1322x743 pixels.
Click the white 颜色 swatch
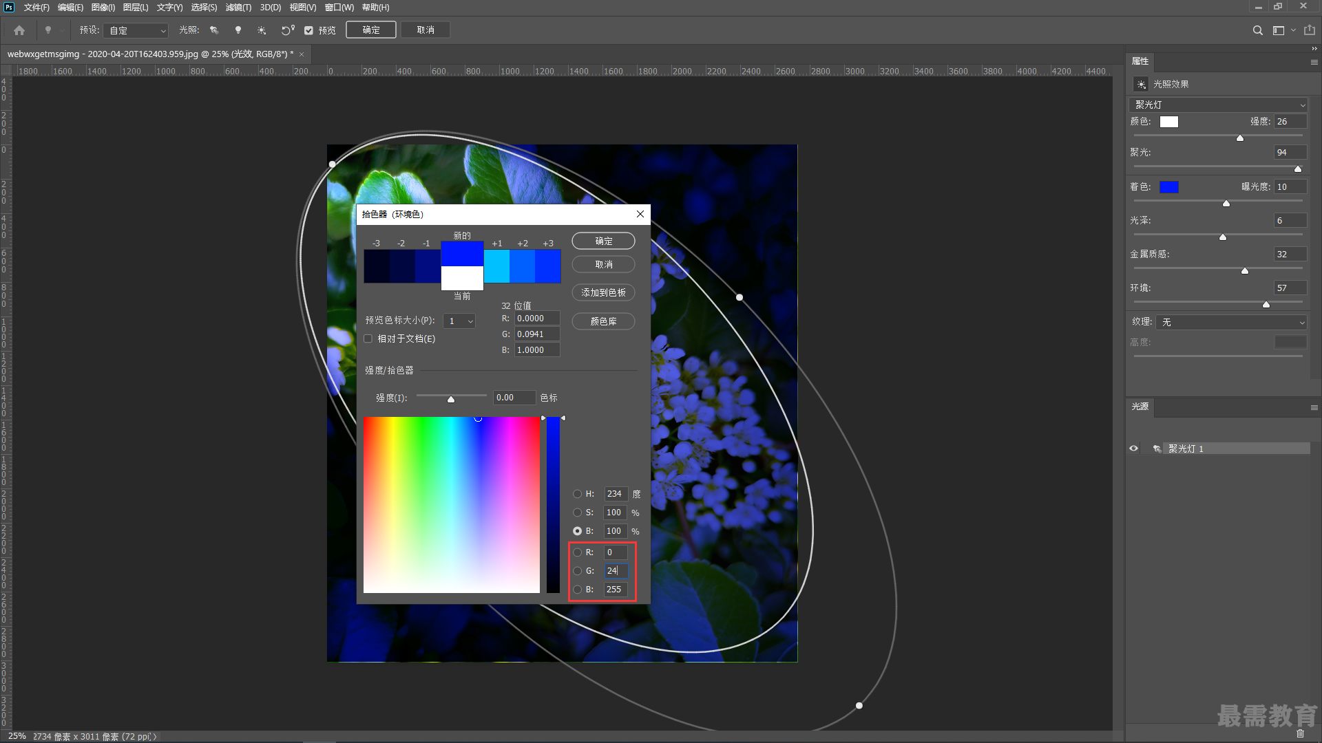tap(1169, 122)
